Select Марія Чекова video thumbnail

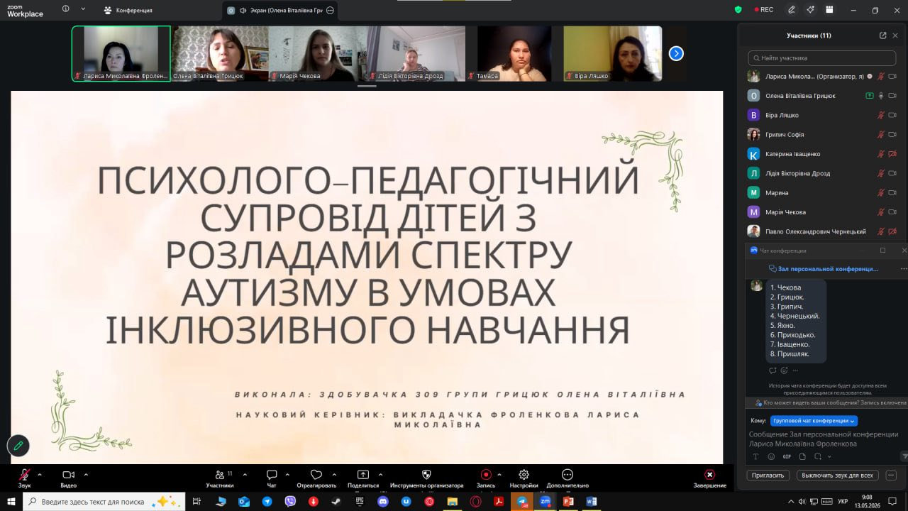click(x=318, y=54)
